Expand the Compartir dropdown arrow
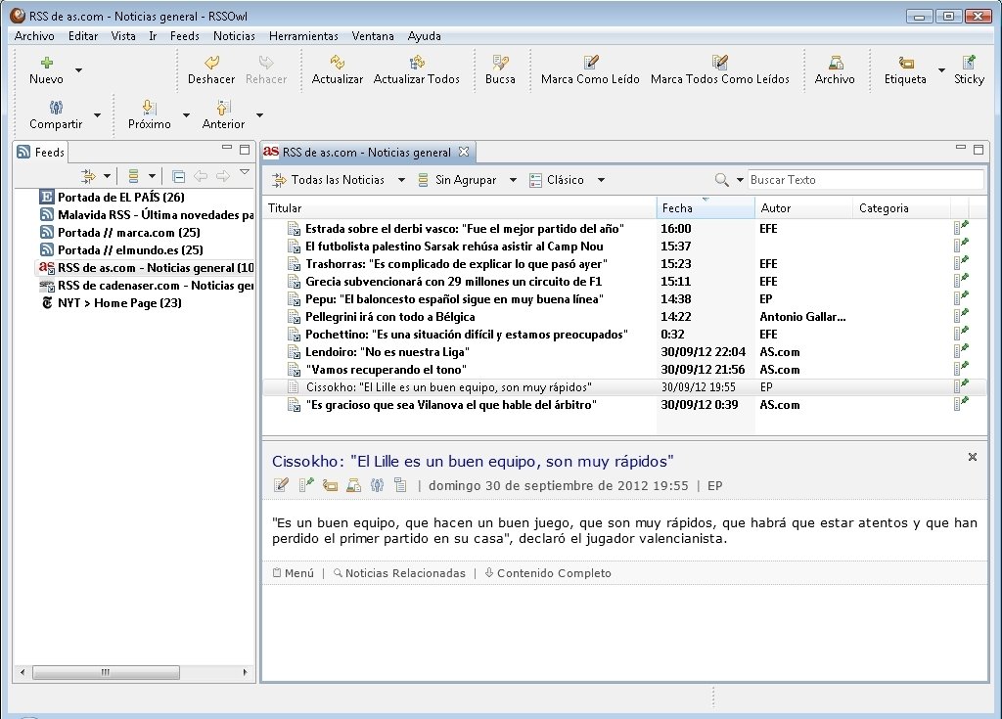 (97, 115)
